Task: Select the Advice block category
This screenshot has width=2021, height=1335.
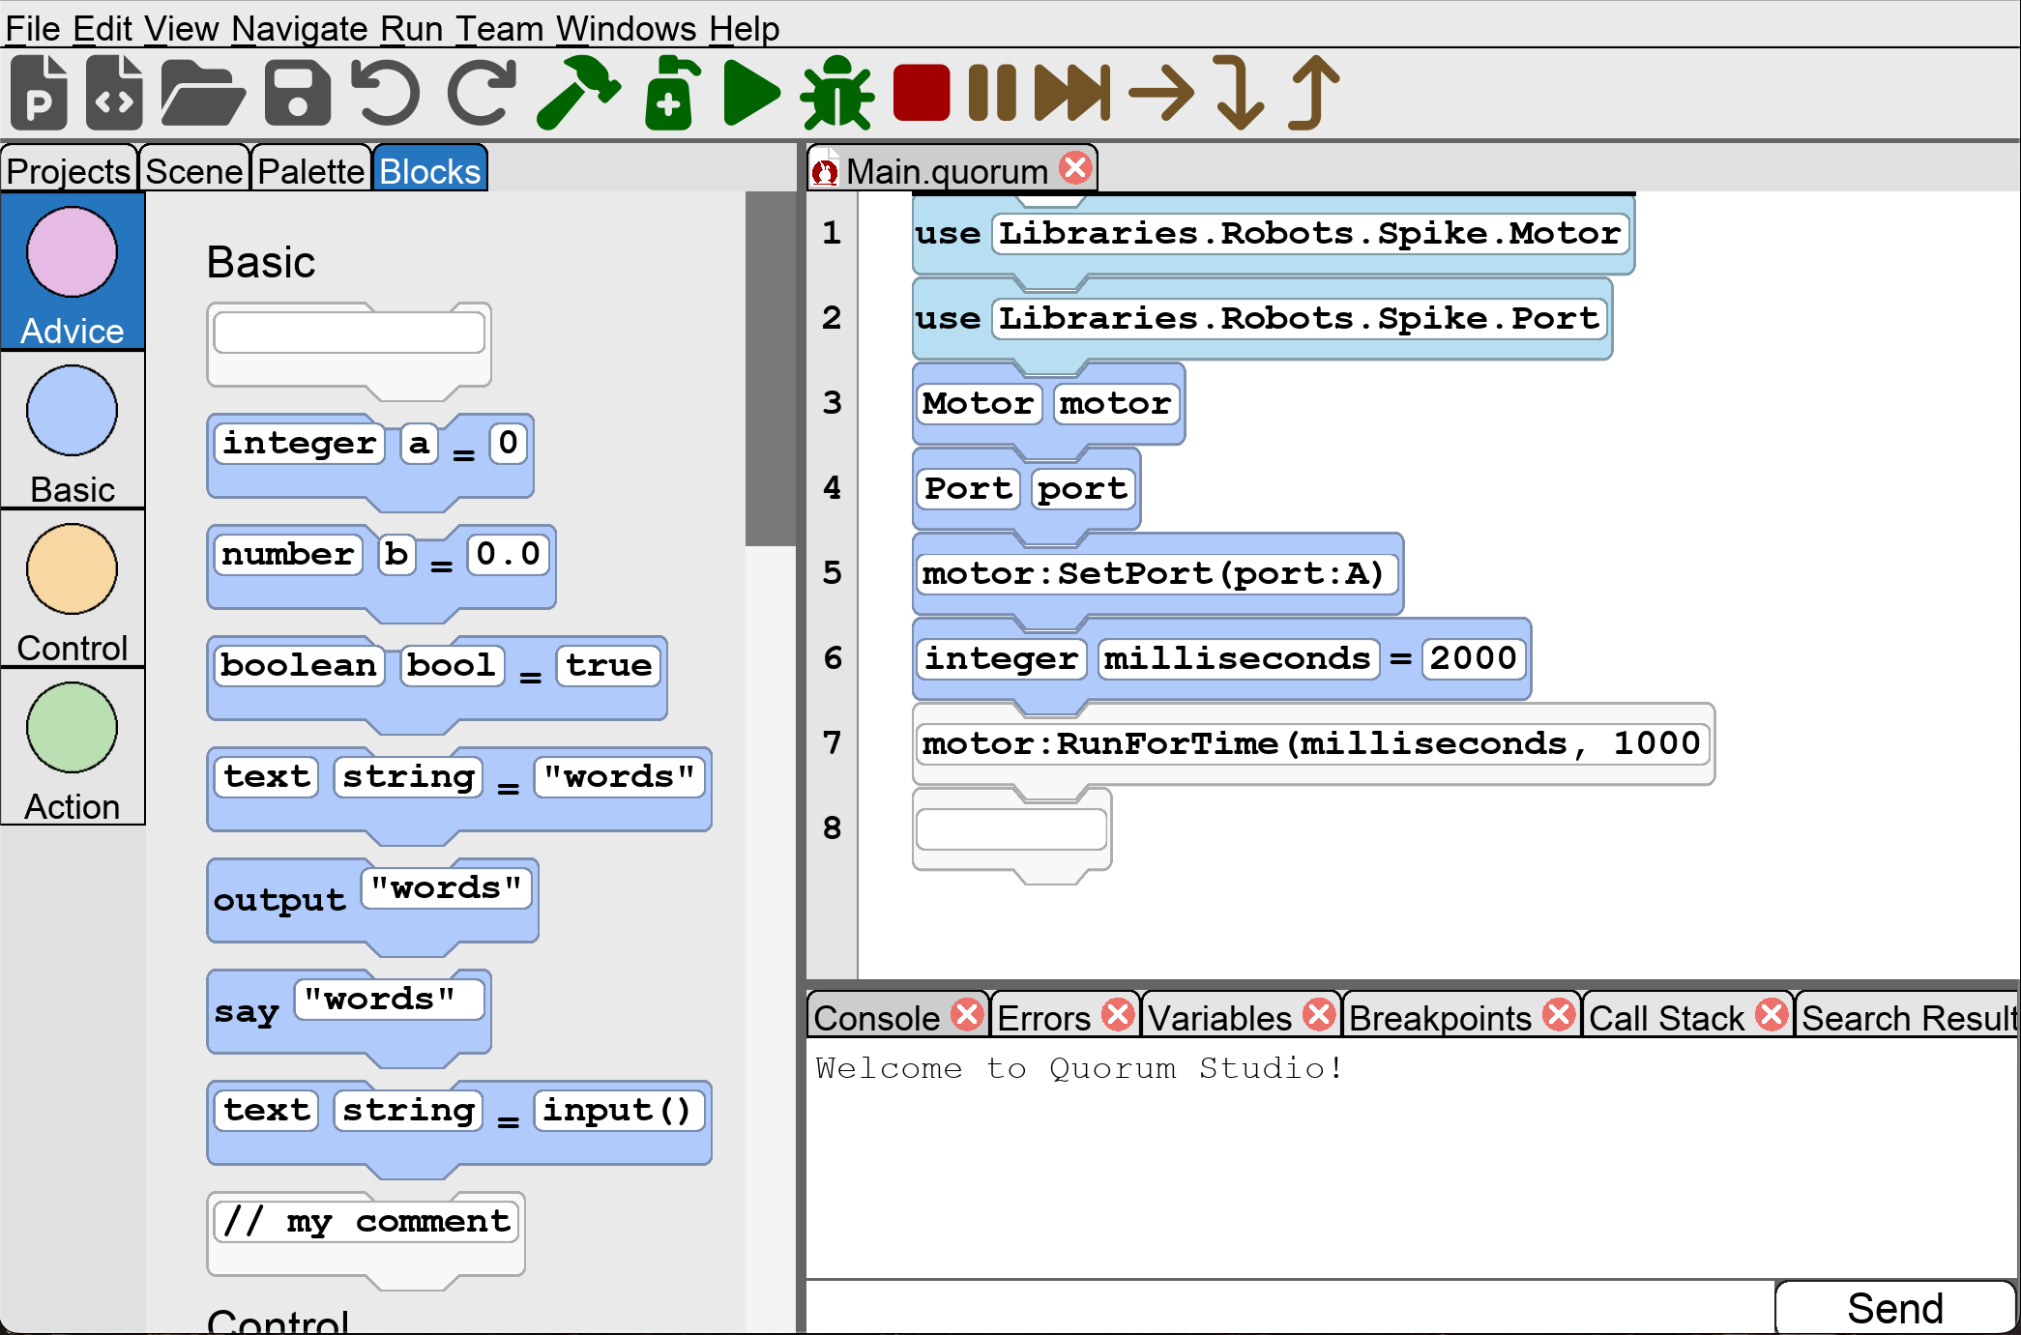Action: pyautogui.click(x=73, y=271)
